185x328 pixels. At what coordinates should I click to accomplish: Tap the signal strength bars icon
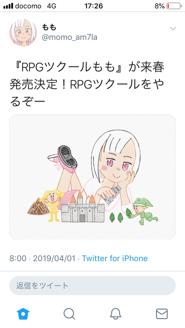(x=8, y=6)
